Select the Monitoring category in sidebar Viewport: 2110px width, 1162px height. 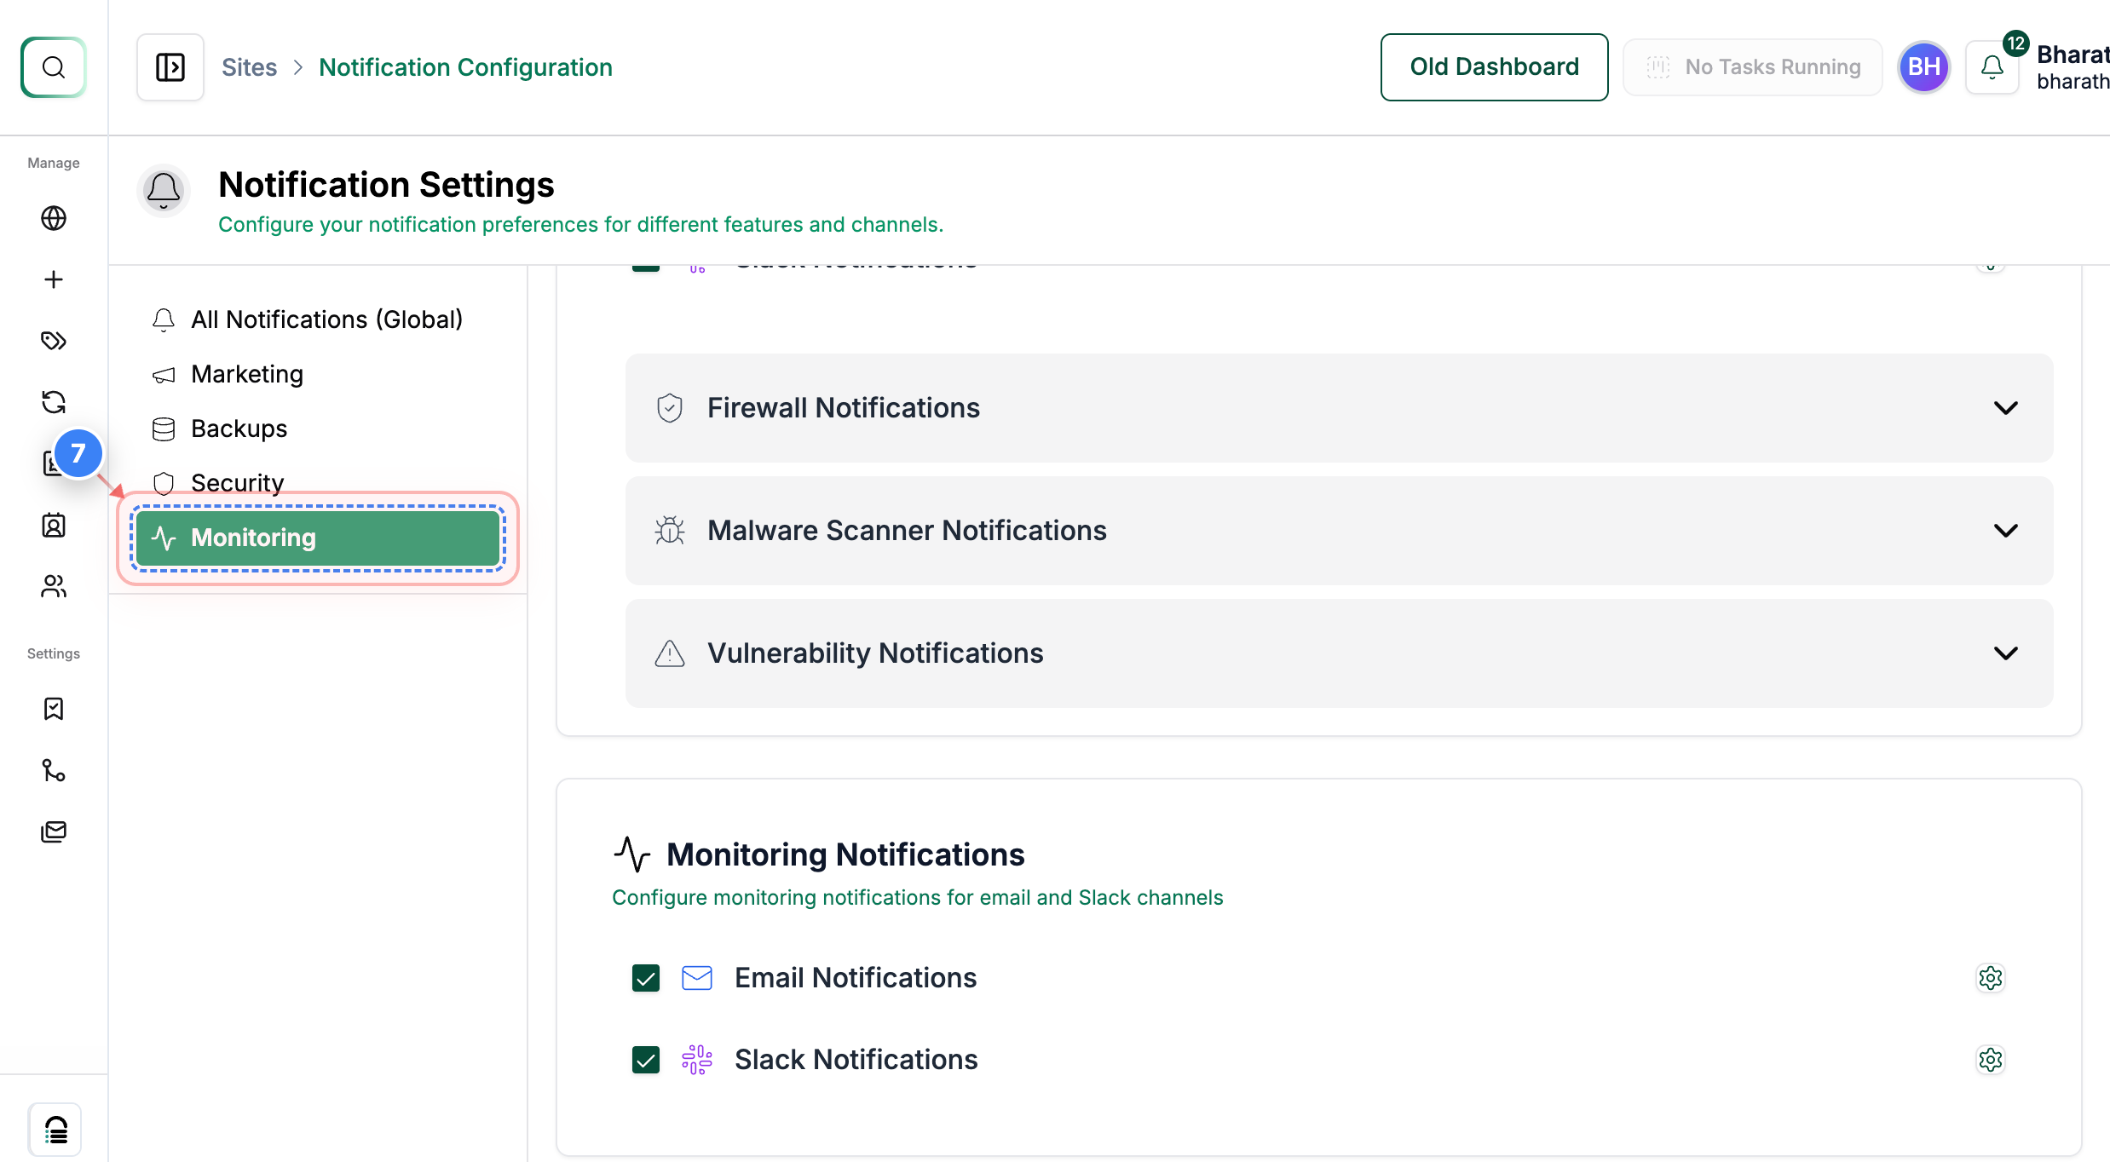tap(315, 538)
